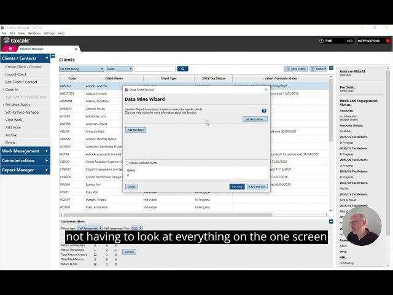Open the Windows menu
Viewport: 393px width, 295px height.
click(34, 33)
